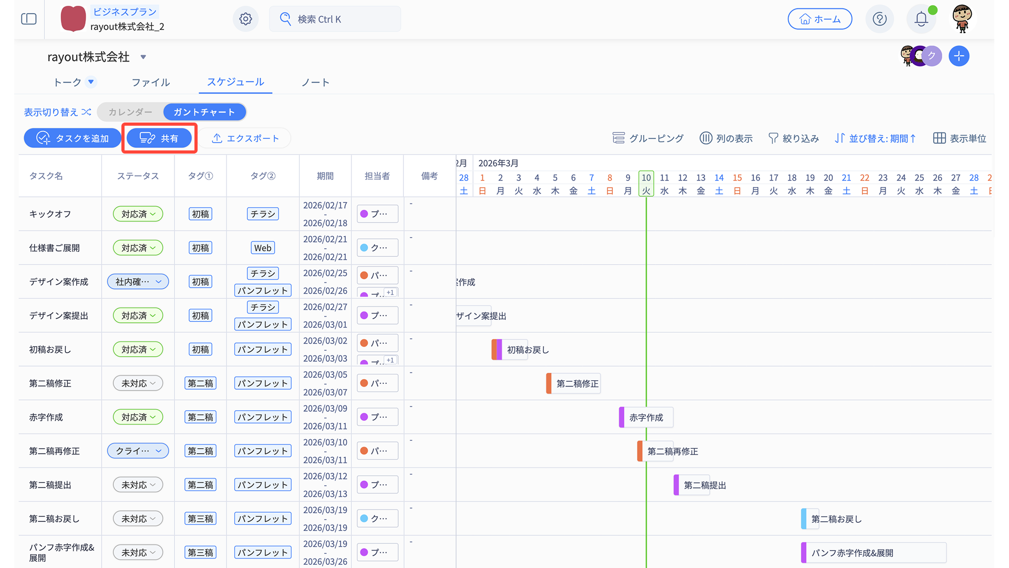Open the help question mark icon

(879, 19)
